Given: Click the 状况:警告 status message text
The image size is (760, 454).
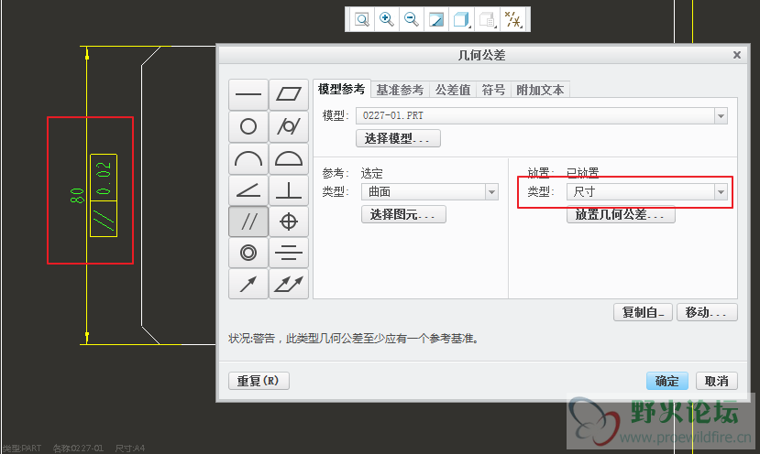Looking at the screenshot, I should click(354, 339).
